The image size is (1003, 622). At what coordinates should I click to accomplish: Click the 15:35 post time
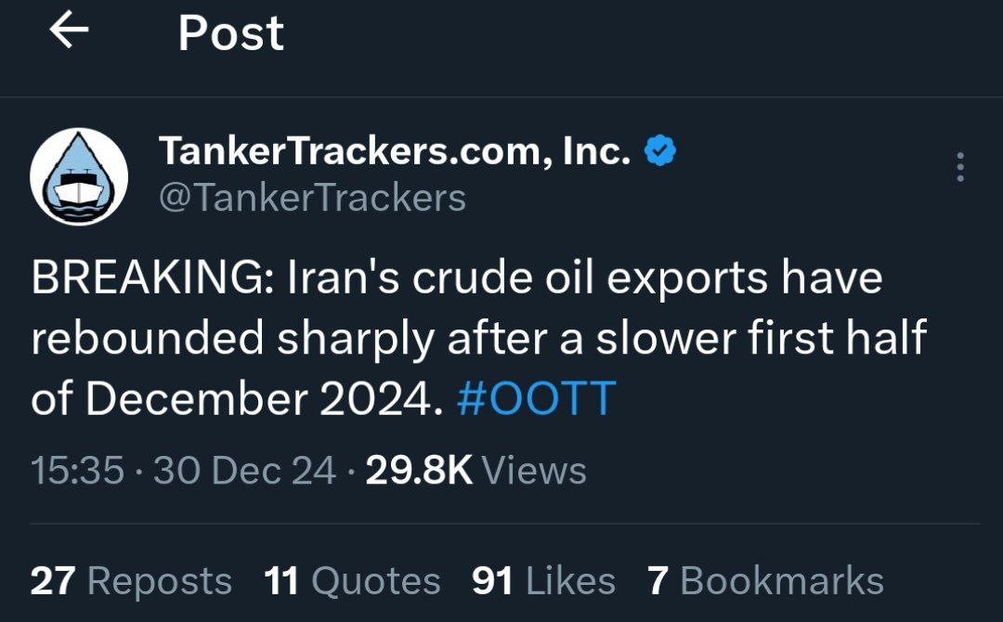tap(77, 470)
